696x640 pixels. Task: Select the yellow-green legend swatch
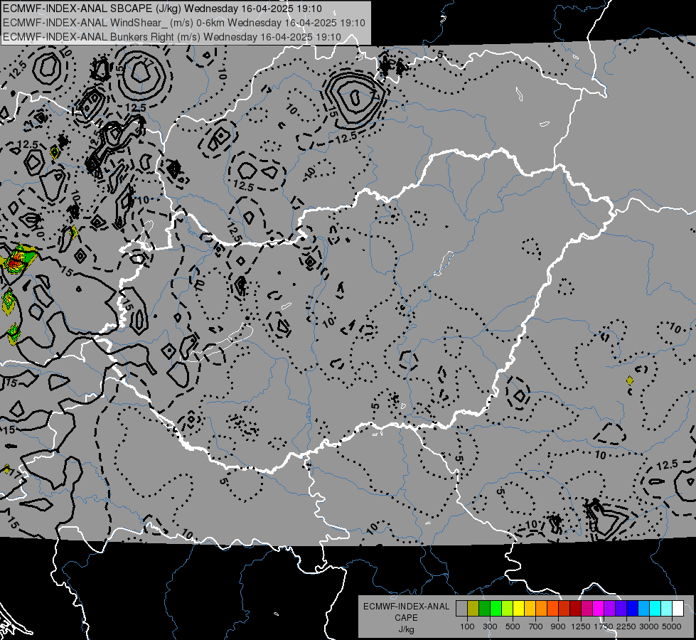(508, 609)
